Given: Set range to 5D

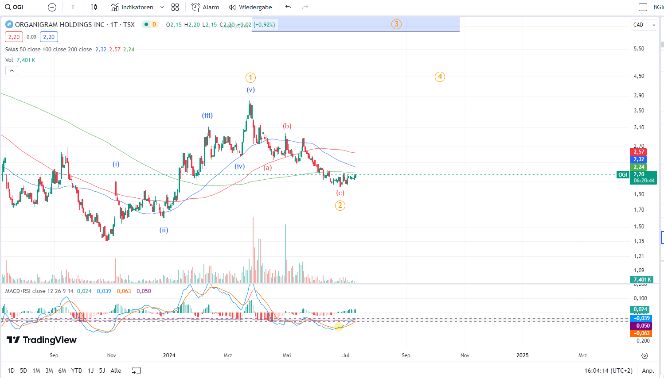Looking at the screenshot, I should coord(23,370).
